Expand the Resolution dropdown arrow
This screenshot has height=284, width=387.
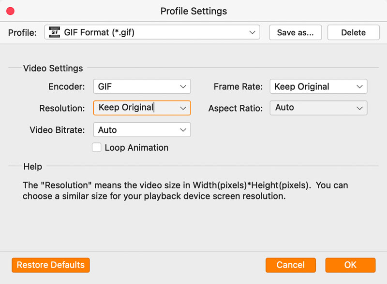pos(183,108)
